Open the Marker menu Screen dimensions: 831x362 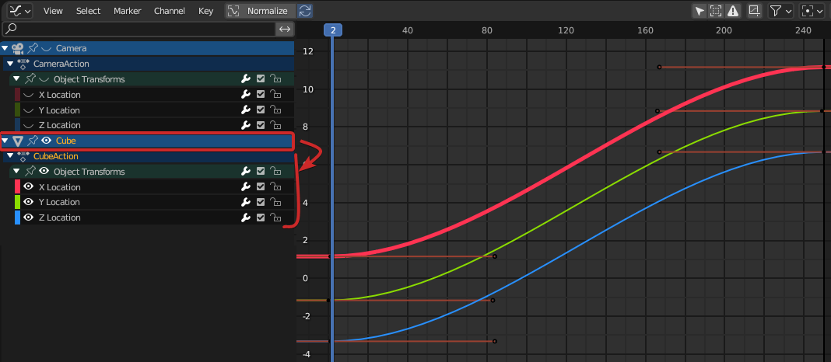(127, 11)
